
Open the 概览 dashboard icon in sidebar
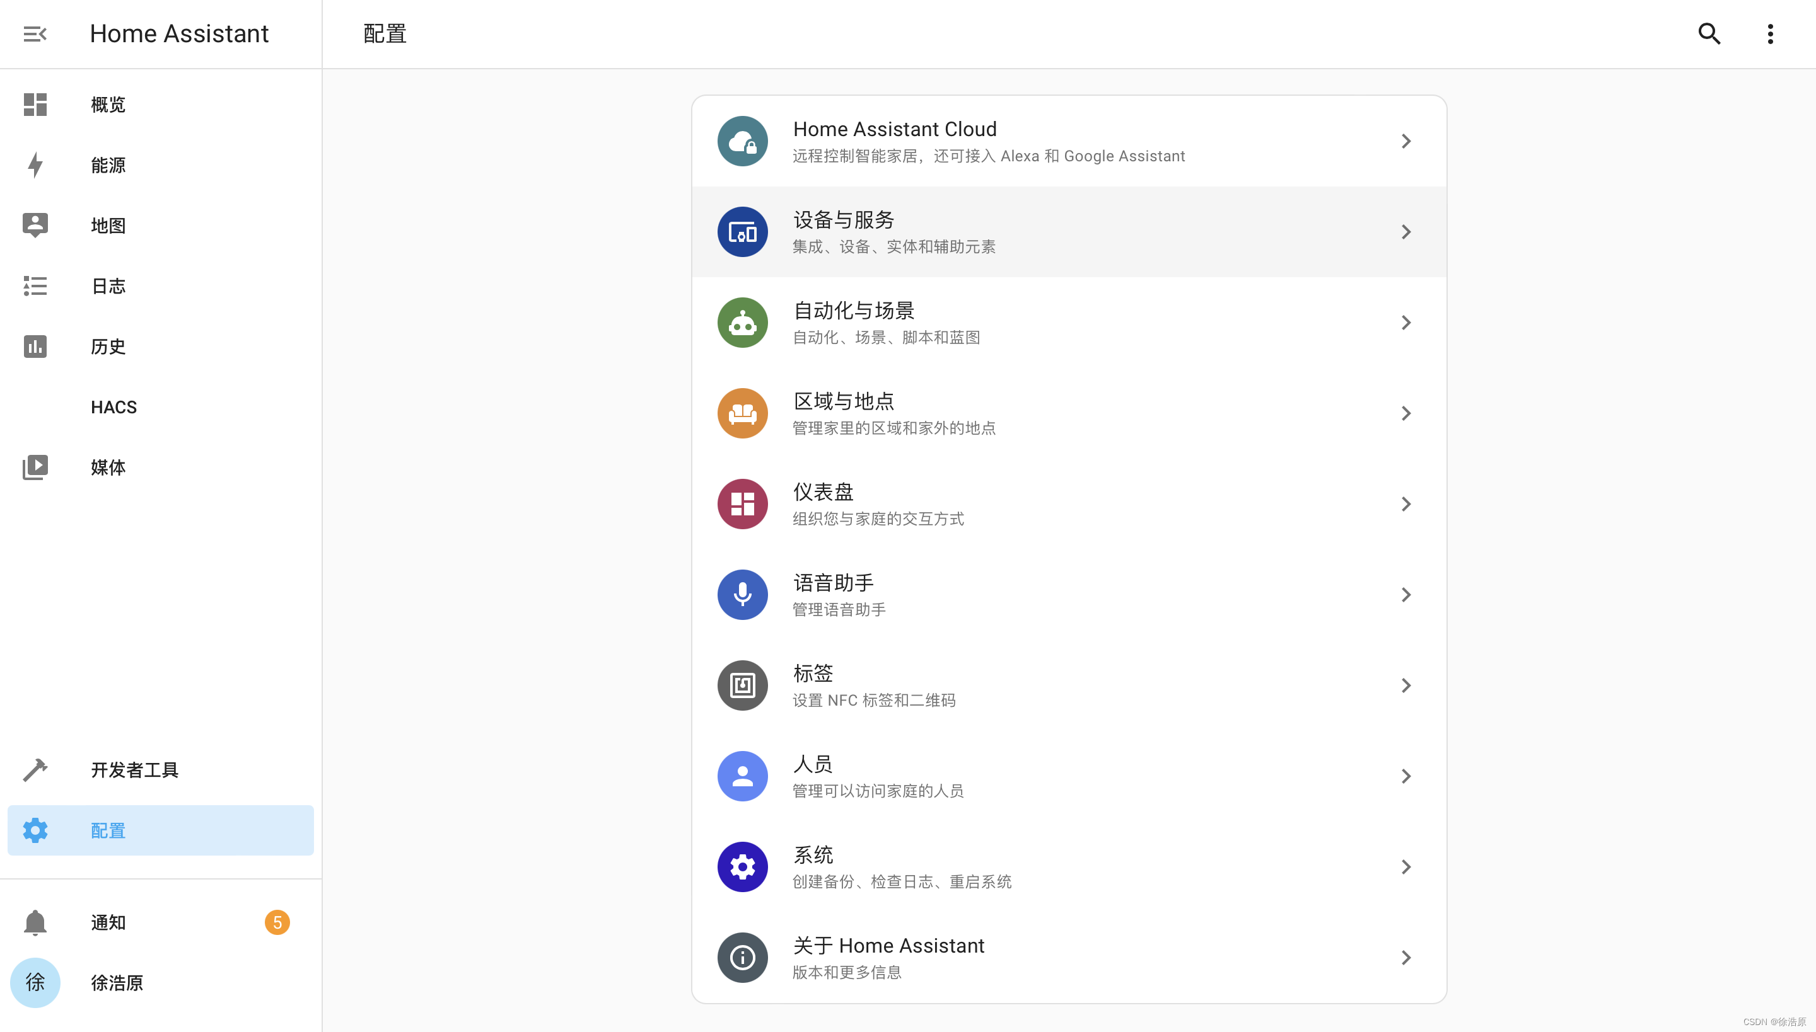(x=35, y=104)
